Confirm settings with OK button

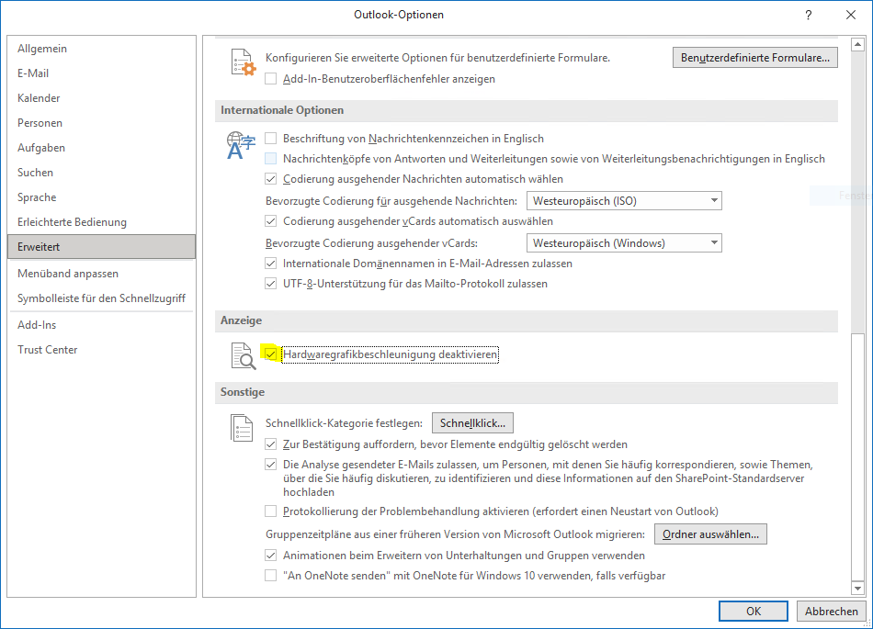tap(753, 612)
